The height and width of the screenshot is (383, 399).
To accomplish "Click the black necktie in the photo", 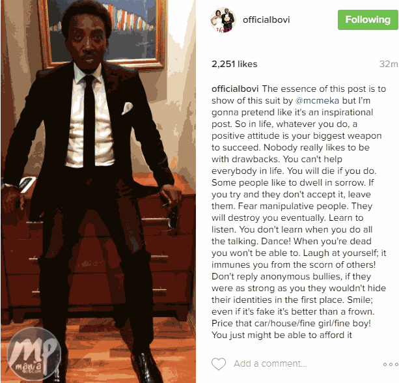I will pos(89,121).
